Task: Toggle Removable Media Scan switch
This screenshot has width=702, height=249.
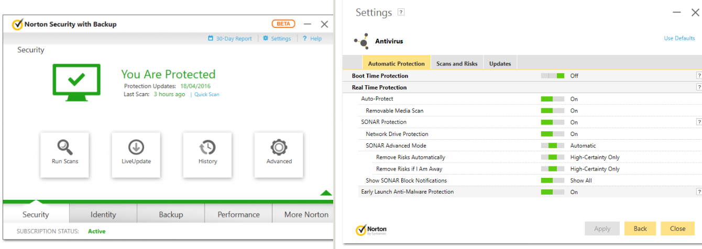Action: click(553, 110)
